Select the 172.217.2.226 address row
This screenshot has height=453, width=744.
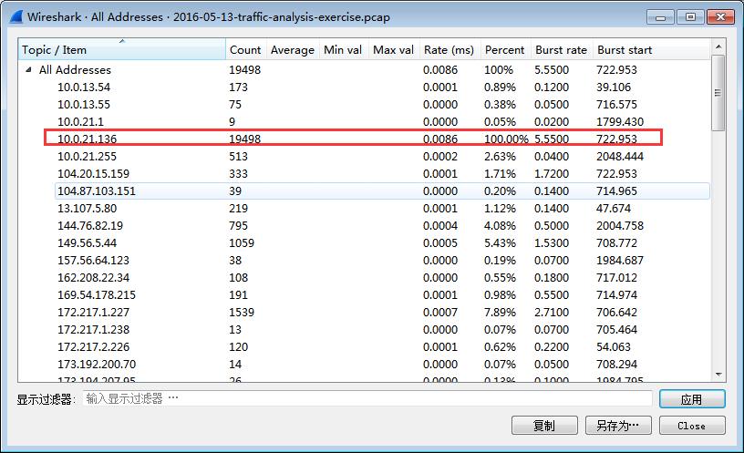(364, 346)
